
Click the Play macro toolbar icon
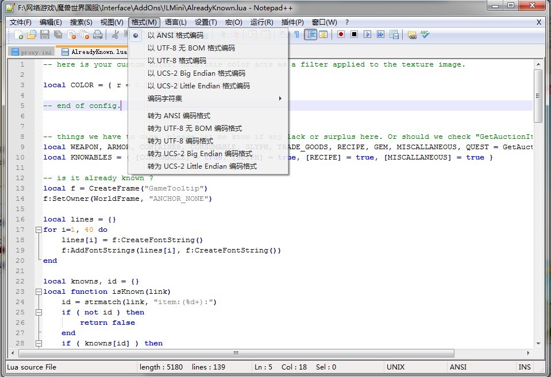pos(367,35)
